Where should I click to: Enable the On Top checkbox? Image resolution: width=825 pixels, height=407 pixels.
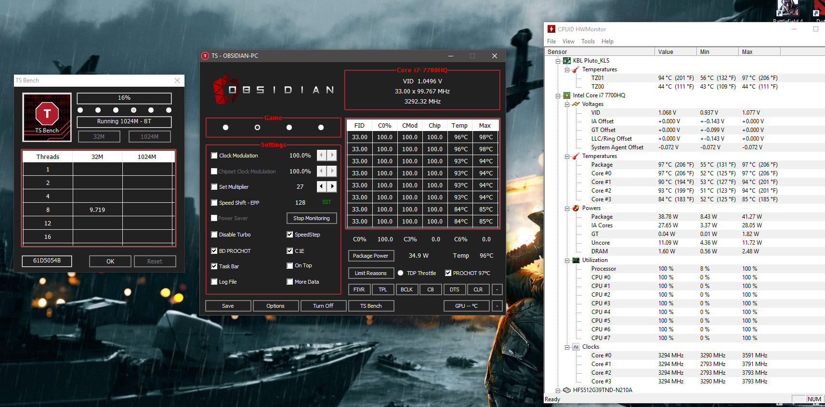(290, 265)
